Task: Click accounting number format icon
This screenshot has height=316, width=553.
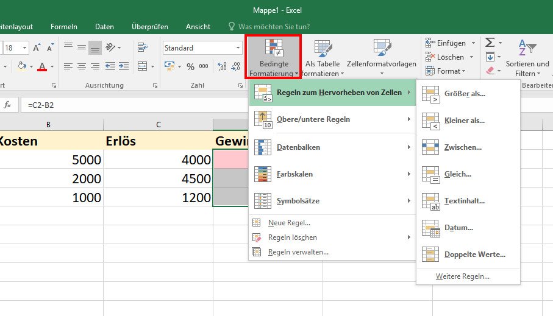Action: [169, 66]
